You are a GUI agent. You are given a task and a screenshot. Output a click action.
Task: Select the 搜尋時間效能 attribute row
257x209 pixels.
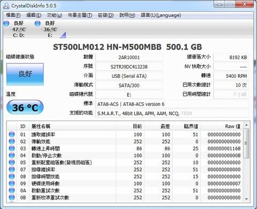coord(125,176)
